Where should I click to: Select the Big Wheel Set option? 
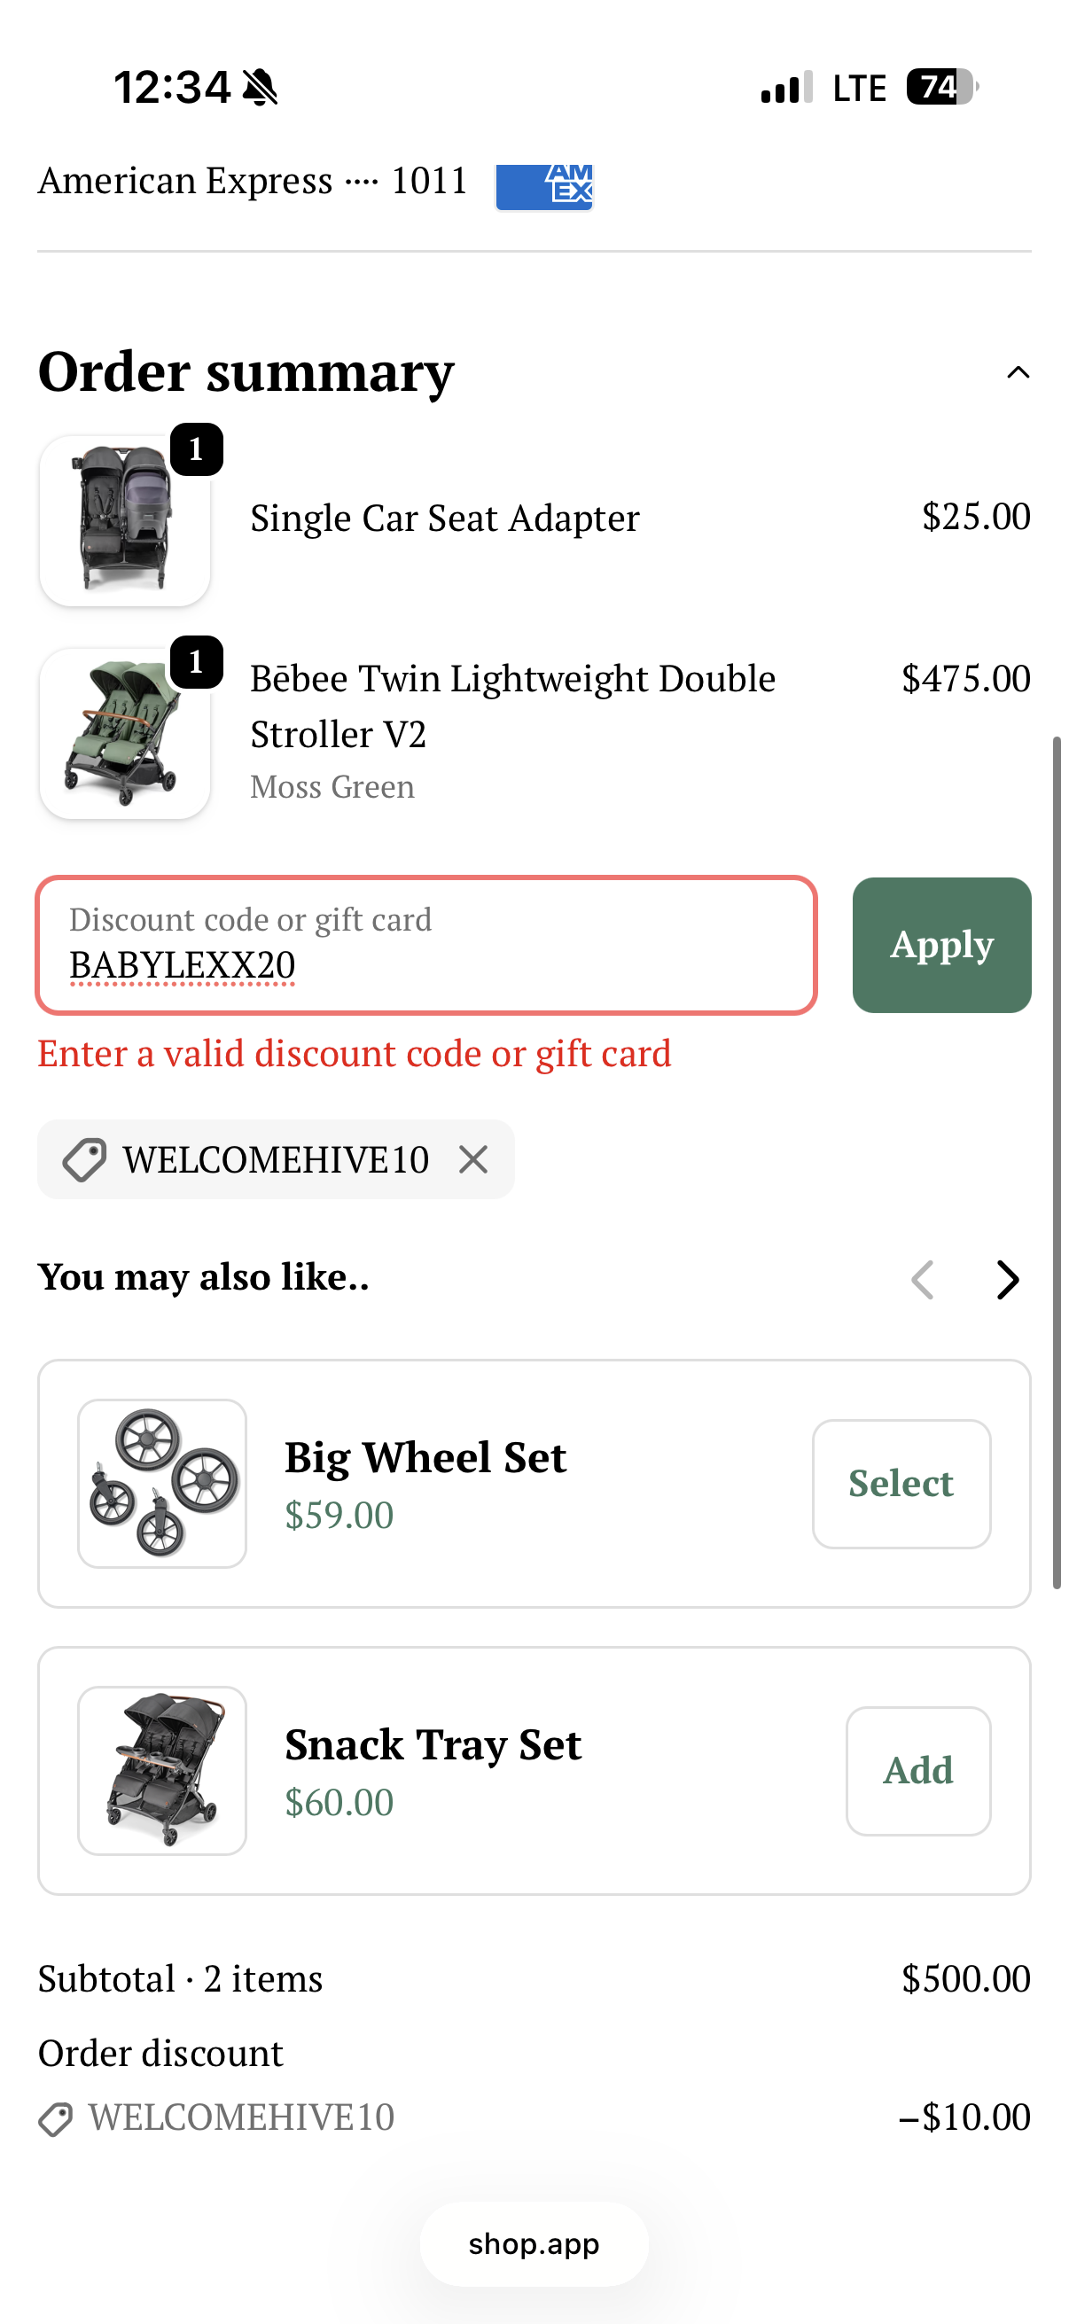(901, 1484)
